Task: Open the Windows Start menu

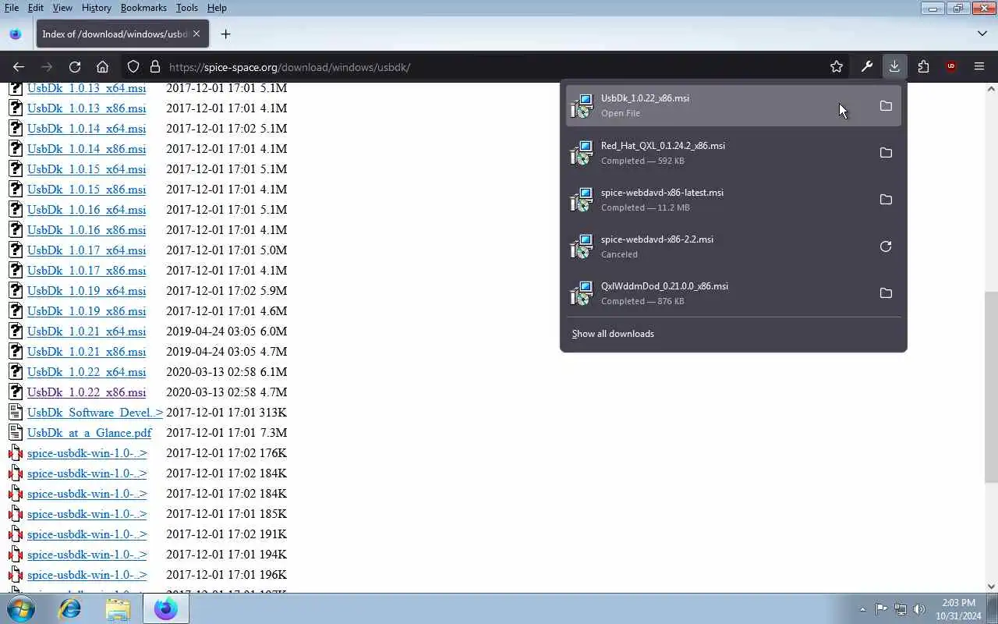Action: click(21, 608)
